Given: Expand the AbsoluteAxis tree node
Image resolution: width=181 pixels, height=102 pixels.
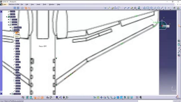Looking at the screenshot, I should click(x=10, y=27).
